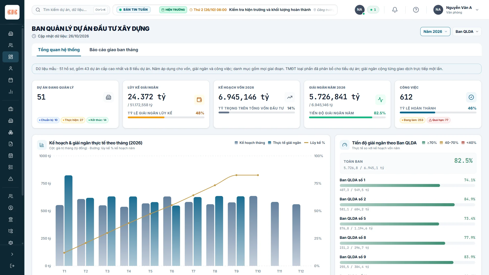Screen dimensions: 489x275
Task: Open the warning triangle icon in sidebar
Action: click(11, 179)
